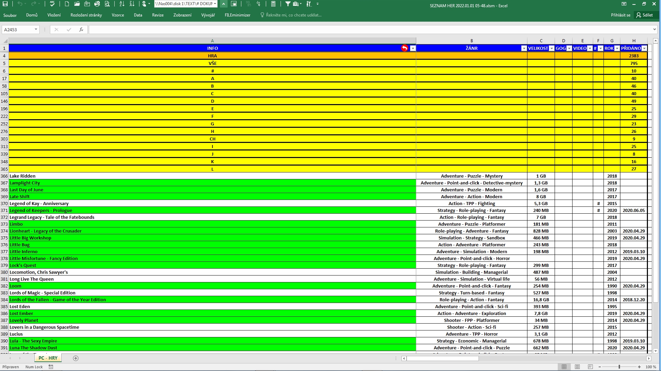This screenshot has width=661, height=371.
Task: Click the horizontal scrollbar right arrow
Action: (x=649, y=358)
